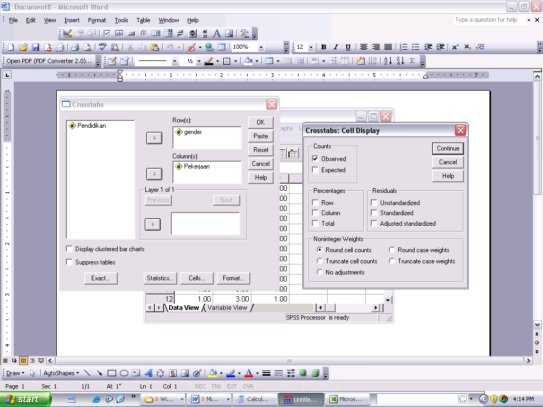
Task: Click the Windows start button
Action: tap(25, 399)
